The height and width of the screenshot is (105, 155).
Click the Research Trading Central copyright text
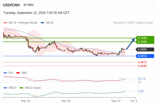tap(133, 23)
